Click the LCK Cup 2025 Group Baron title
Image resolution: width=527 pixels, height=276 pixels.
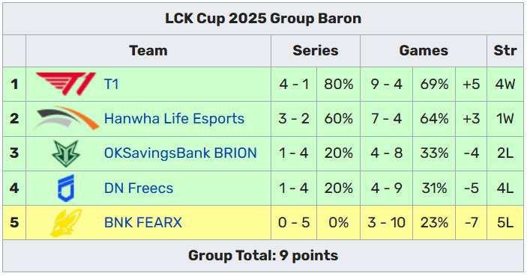coord(263,19)
